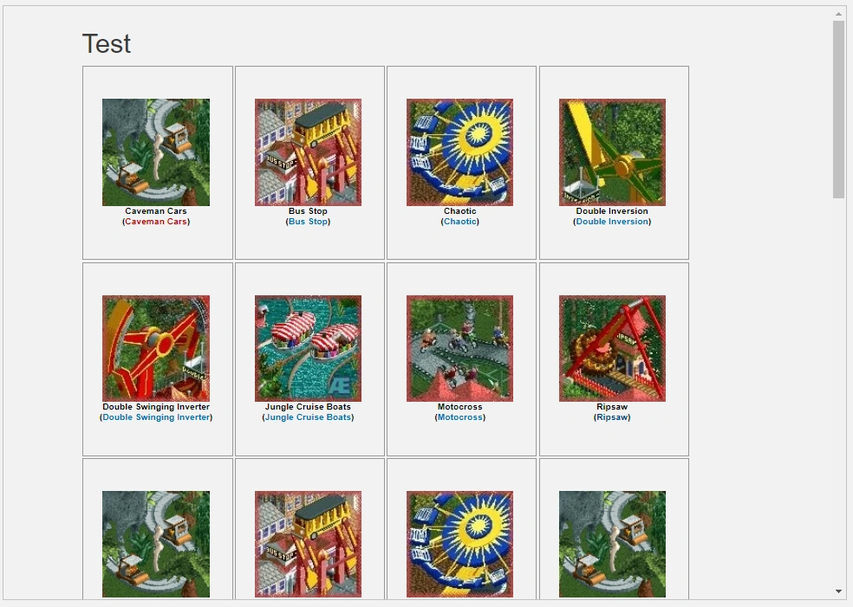Open the Chaotic link under the image
The height and width of the screenshot is (607, 853).
459,222
